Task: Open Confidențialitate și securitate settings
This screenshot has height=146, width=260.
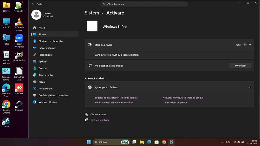Action: 55,95
